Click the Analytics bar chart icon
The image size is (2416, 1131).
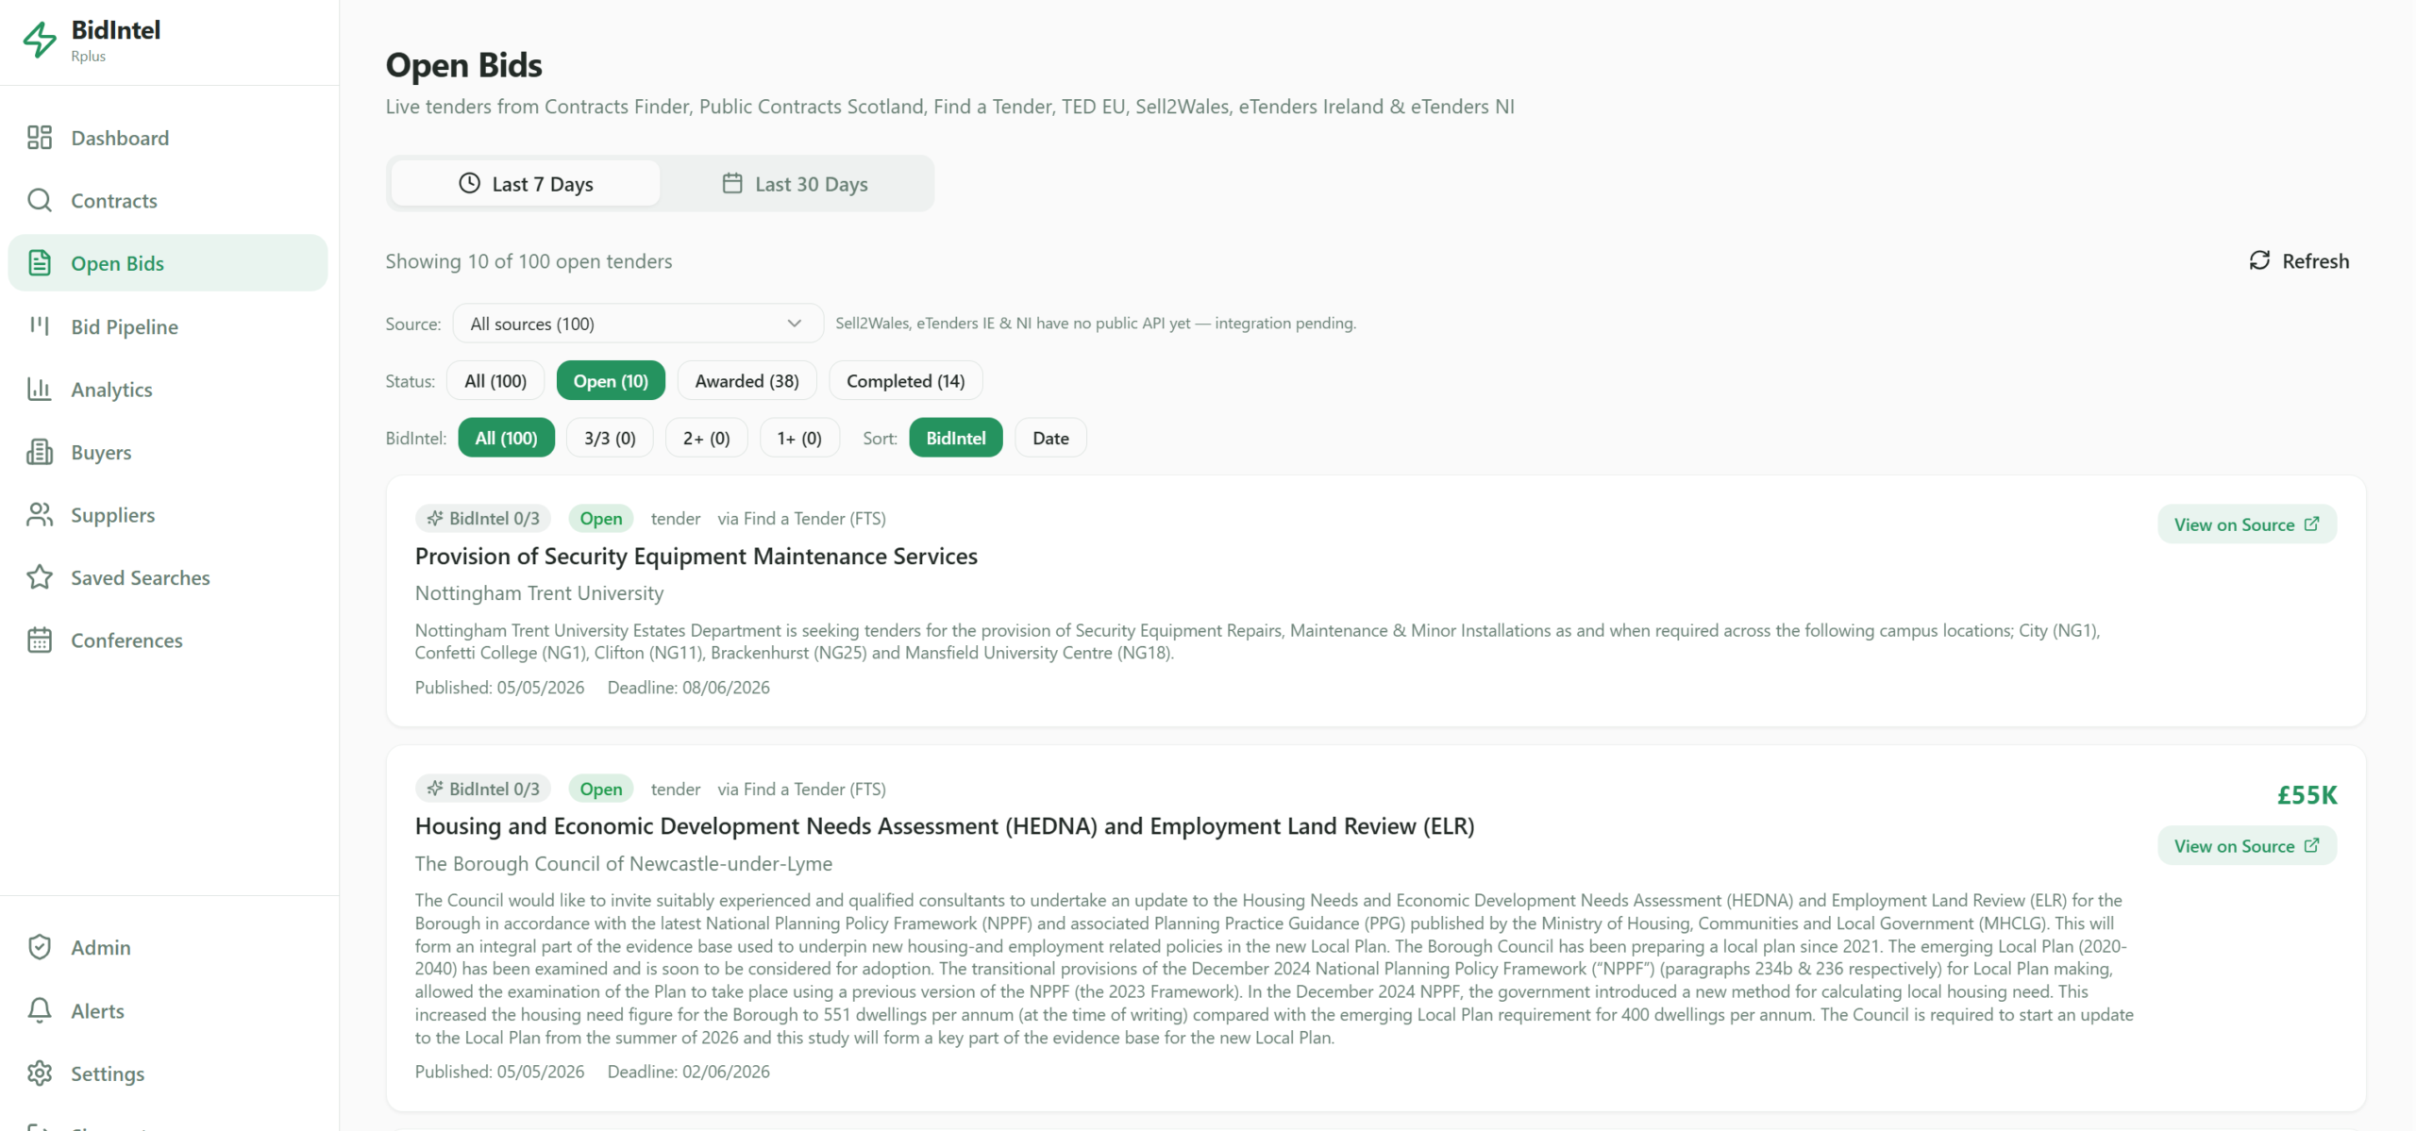[40, 390]
